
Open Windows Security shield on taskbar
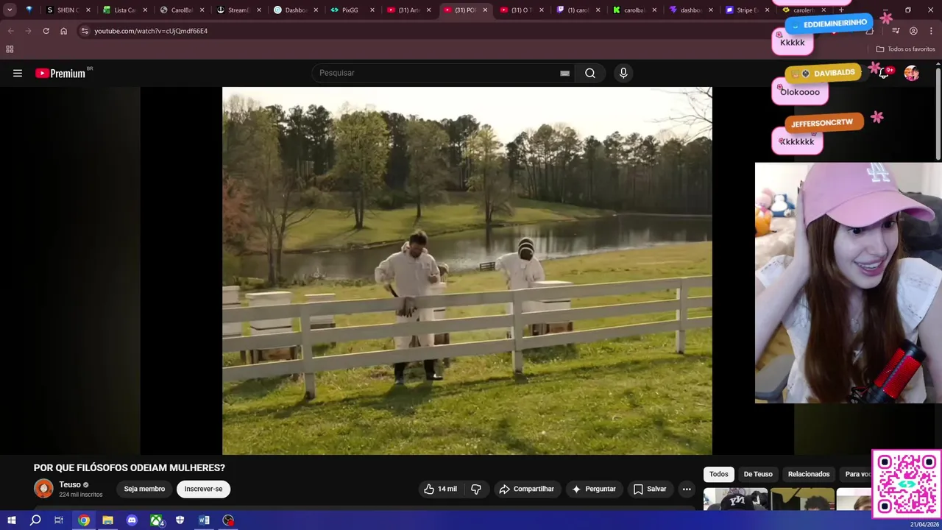tap(180, 520)
